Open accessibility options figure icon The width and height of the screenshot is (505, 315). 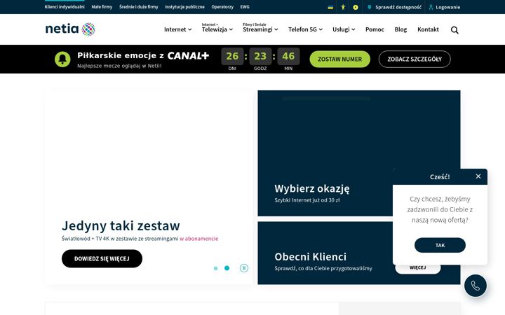343,7
